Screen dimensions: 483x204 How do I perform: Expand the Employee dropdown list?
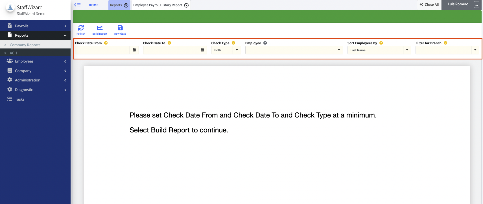339,50
